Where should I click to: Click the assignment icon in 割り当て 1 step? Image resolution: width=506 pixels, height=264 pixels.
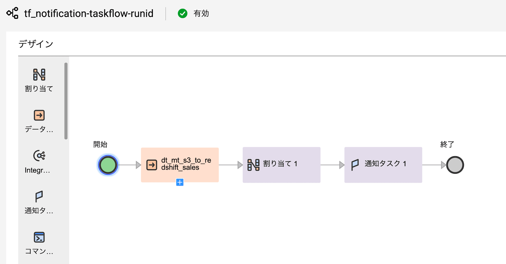[x=253, y=165]
